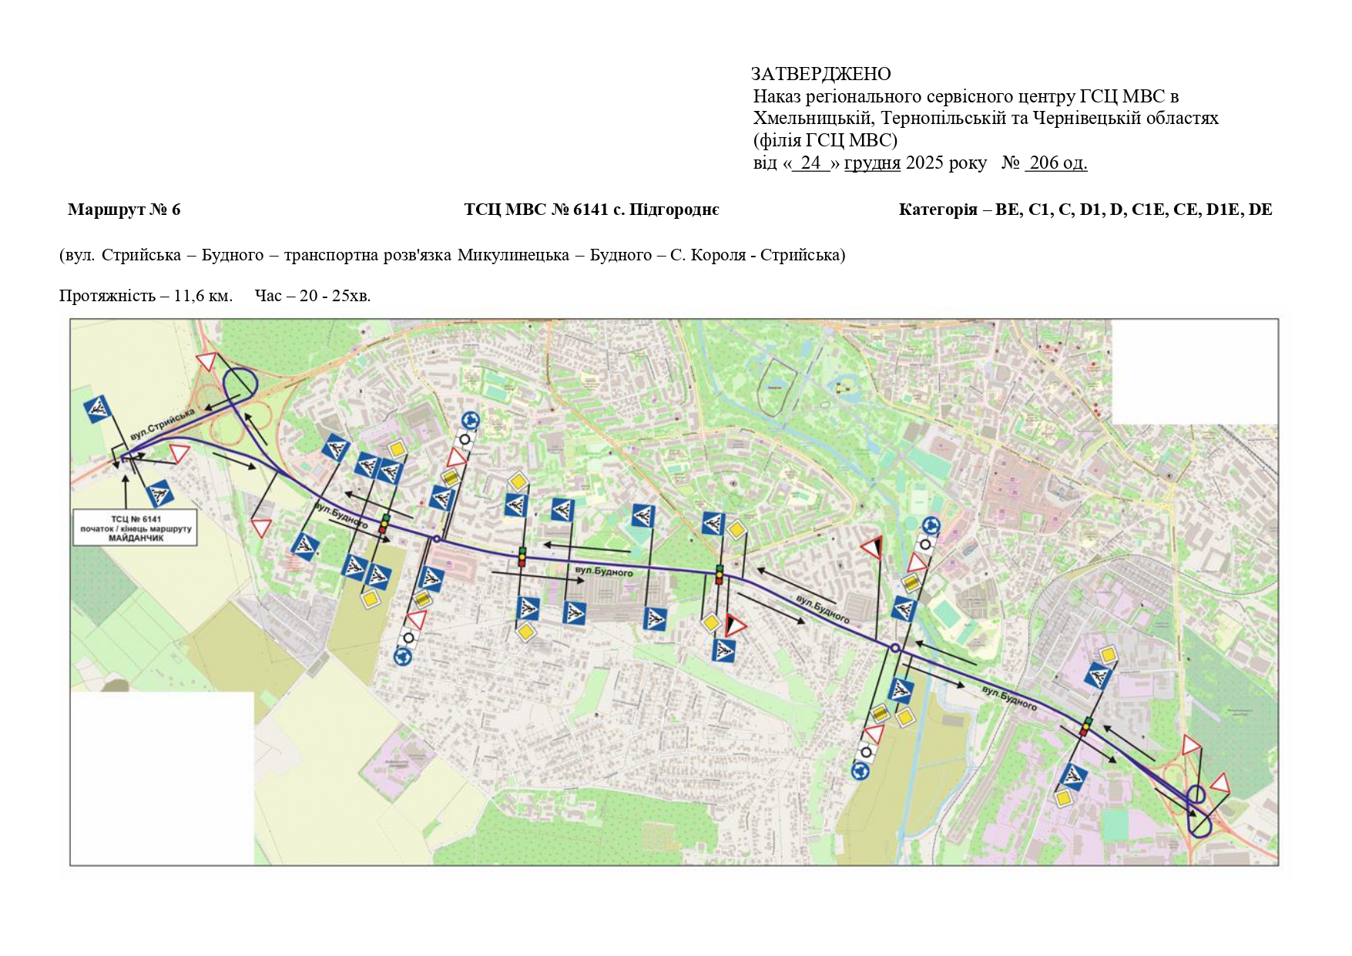The height and width of the screenshot is (956, 1352).
Task: Click the Категорія list text
Action: [1085, 210]
